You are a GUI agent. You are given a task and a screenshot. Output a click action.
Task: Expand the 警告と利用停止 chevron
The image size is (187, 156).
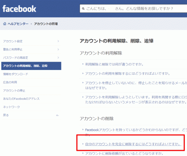pos(58,49)
